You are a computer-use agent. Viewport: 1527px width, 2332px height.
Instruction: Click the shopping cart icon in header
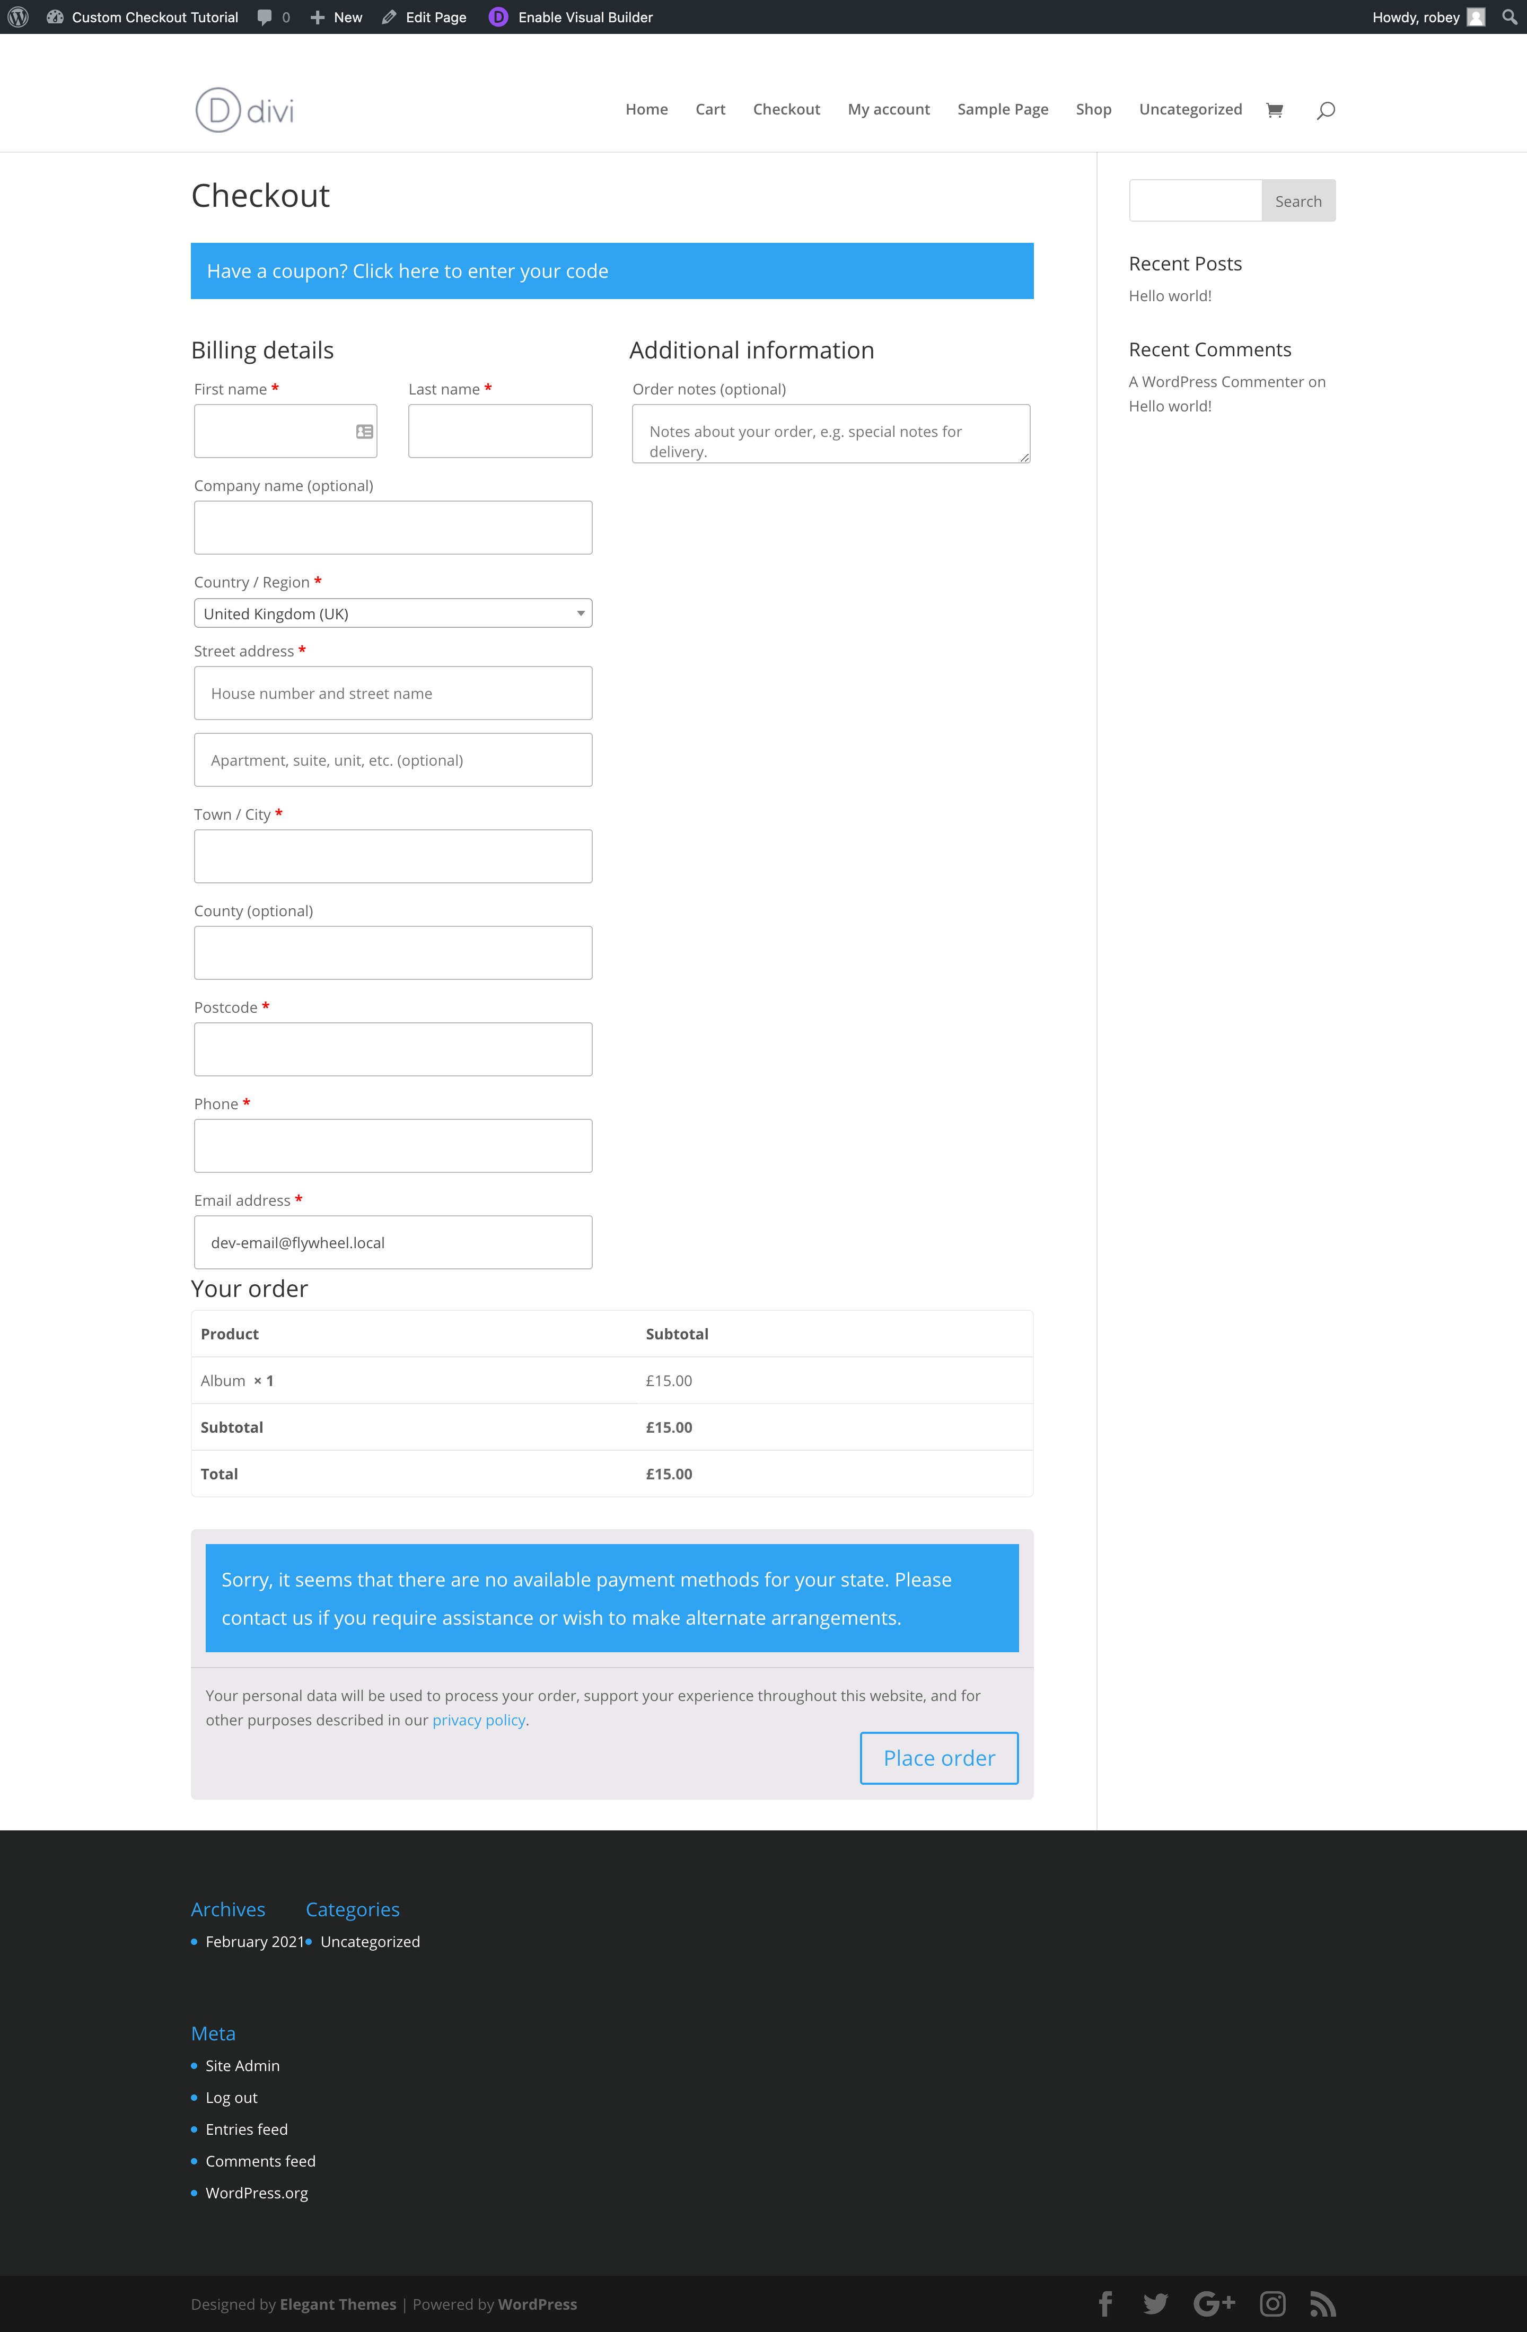(1274, 110)
